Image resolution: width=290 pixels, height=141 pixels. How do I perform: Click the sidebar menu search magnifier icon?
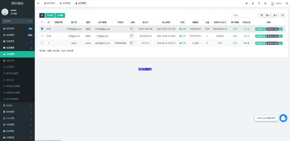[30, 21]
